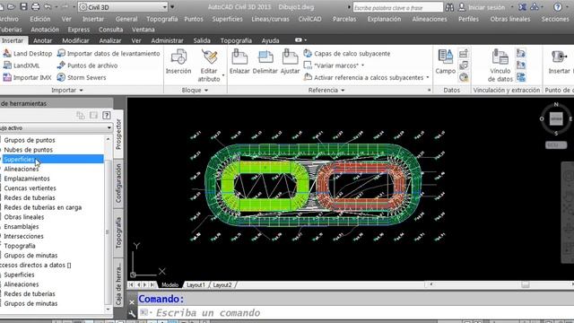This screenshot has width=574, height=323.
Task: Click the Delimitar tool
Action: [265, 62]
